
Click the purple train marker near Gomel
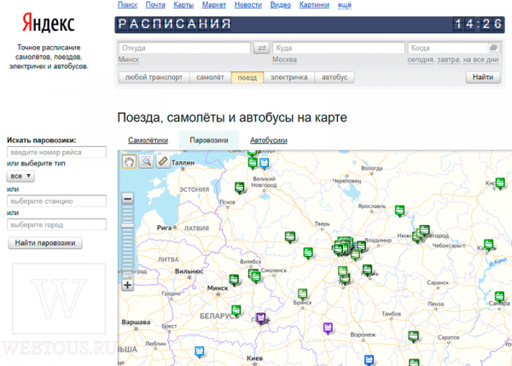pos(260,317)
